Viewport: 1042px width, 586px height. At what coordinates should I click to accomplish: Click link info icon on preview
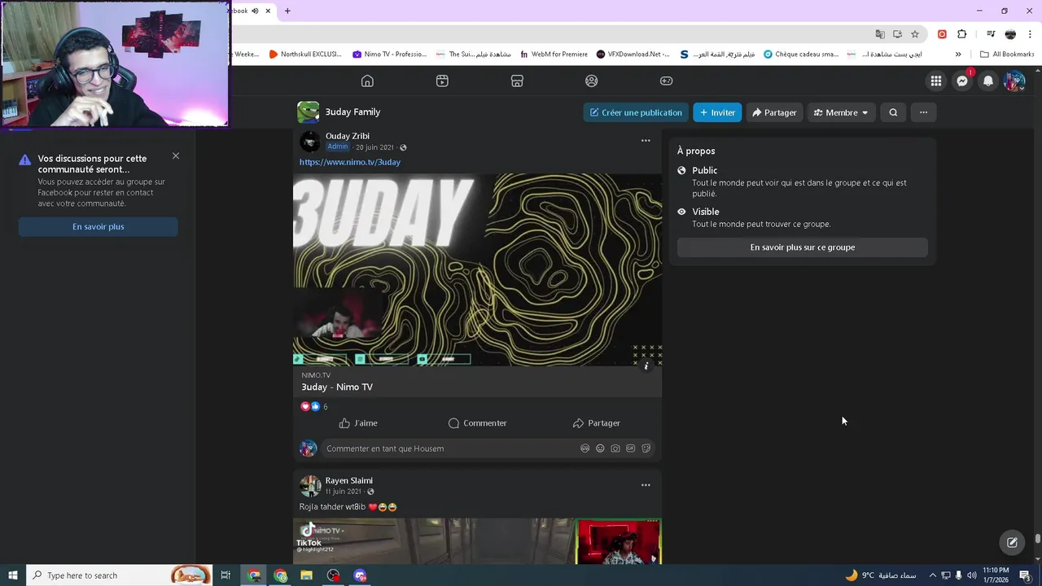pyautogui.click(x=646, y=366)
